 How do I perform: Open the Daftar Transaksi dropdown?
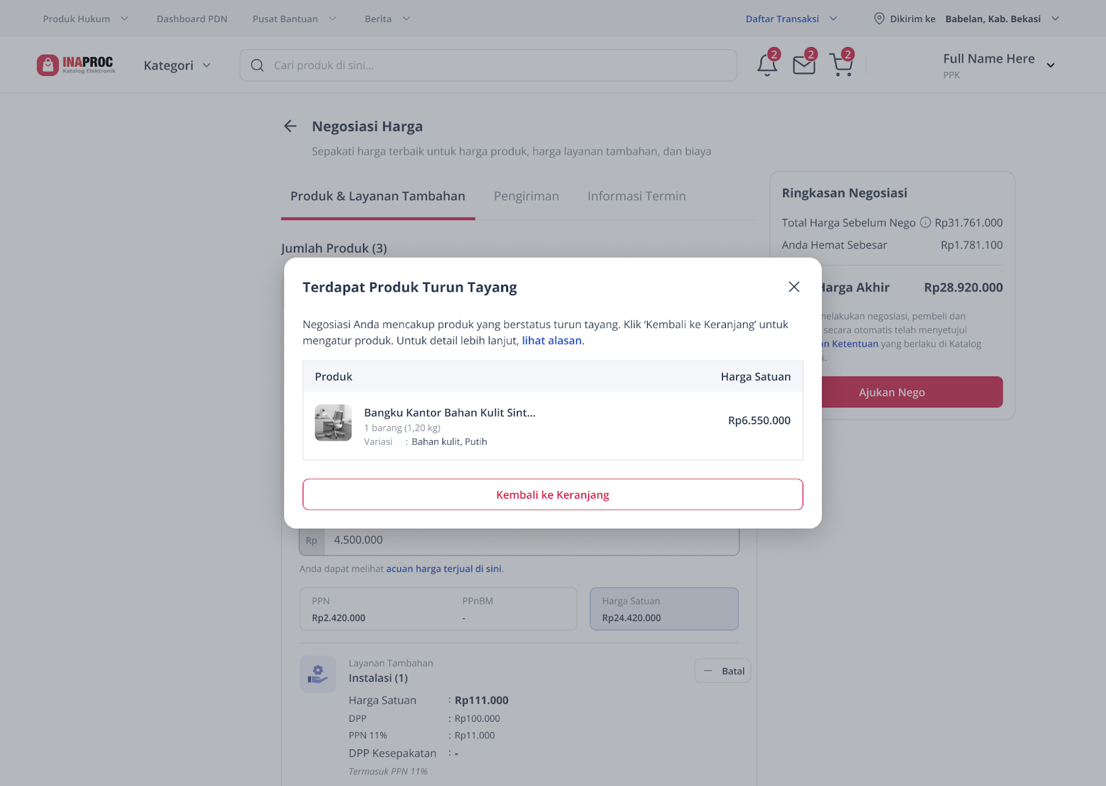pos(791,19)
